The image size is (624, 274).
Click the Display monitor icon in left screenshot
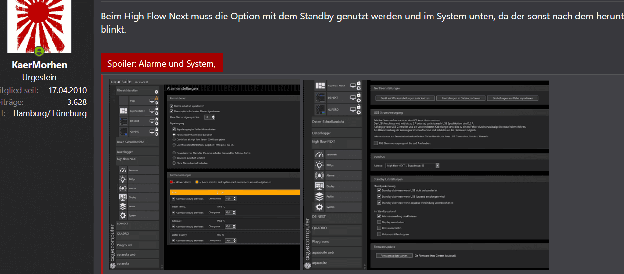click(x=123, y=198)
